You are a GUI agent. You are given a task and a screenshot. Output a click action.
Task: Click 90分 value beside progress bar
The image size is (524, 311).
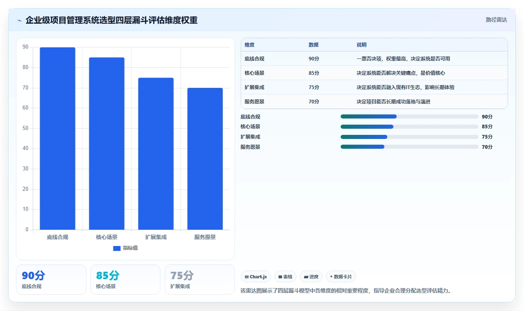[487, 117]
